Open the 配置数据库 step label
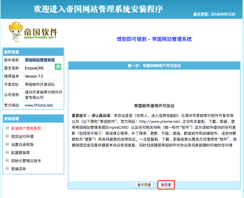This screenshot has width=244, height=198. click(x=20, y=153)
